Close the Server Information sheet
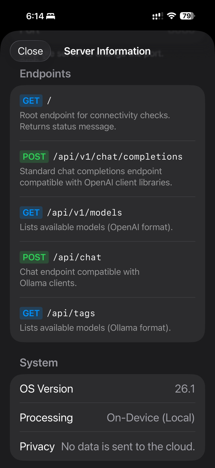 point(30,51)
